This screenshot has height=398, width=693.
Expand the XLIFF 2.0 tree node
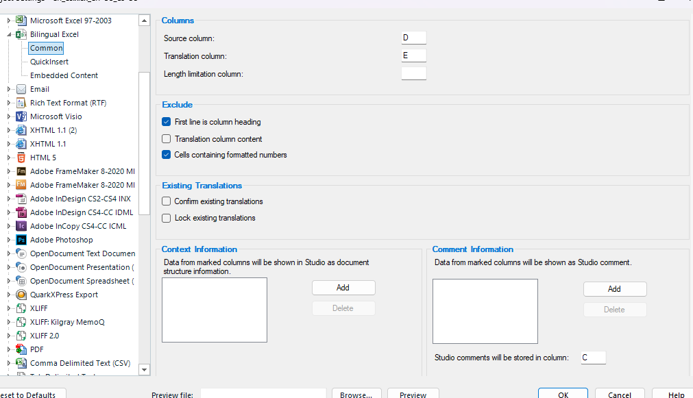(x=9, y=336)
